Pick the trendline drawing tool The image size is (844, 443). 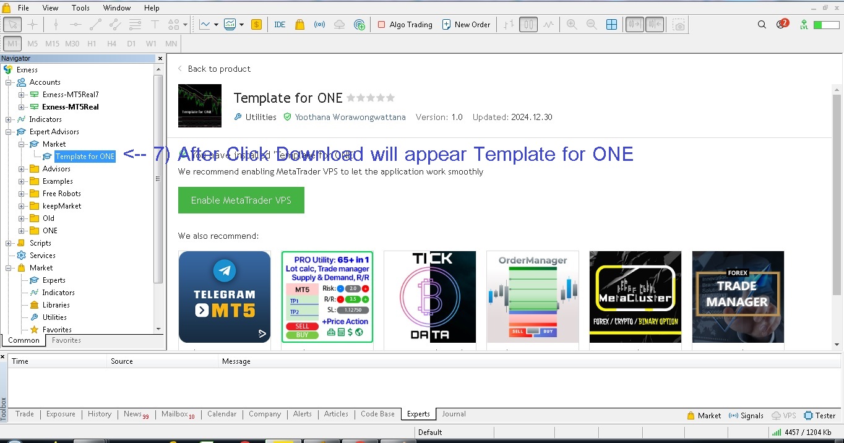(x=95, y=25)
